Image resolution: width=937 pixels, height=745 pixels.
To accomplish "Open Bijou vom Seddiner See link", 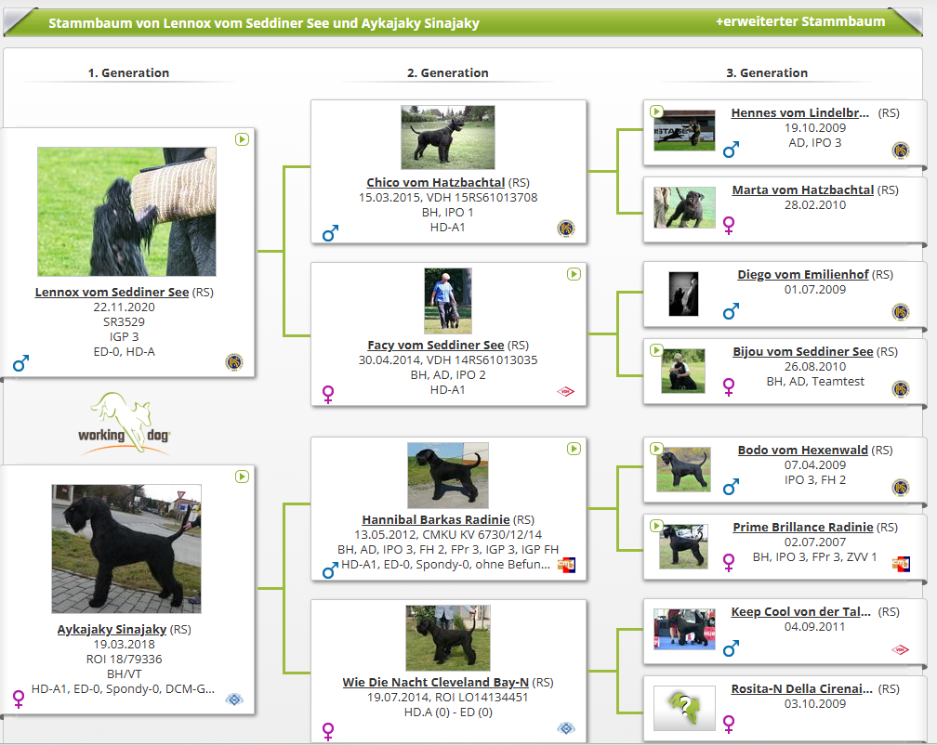I will point(803,352).
